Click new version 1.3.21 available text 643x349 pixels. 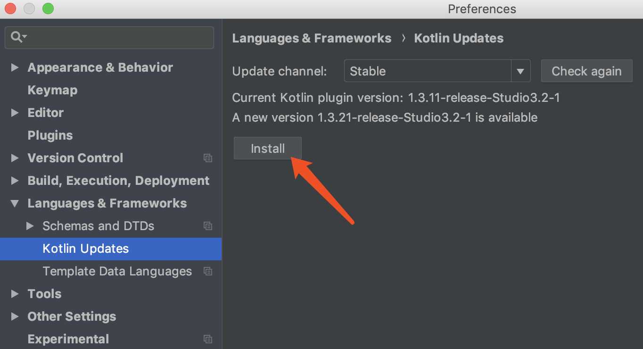coord(385,117)
